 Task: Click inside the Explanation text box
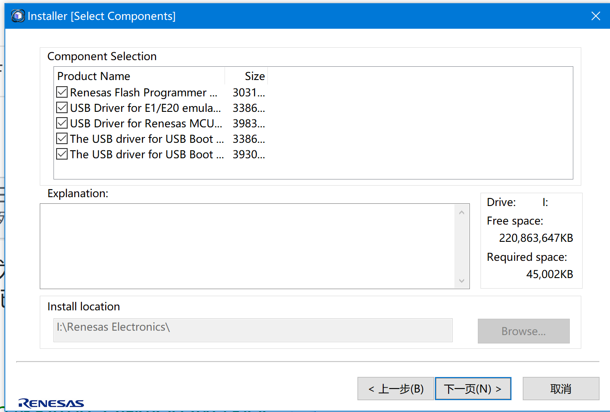click(x=248, y=246)
